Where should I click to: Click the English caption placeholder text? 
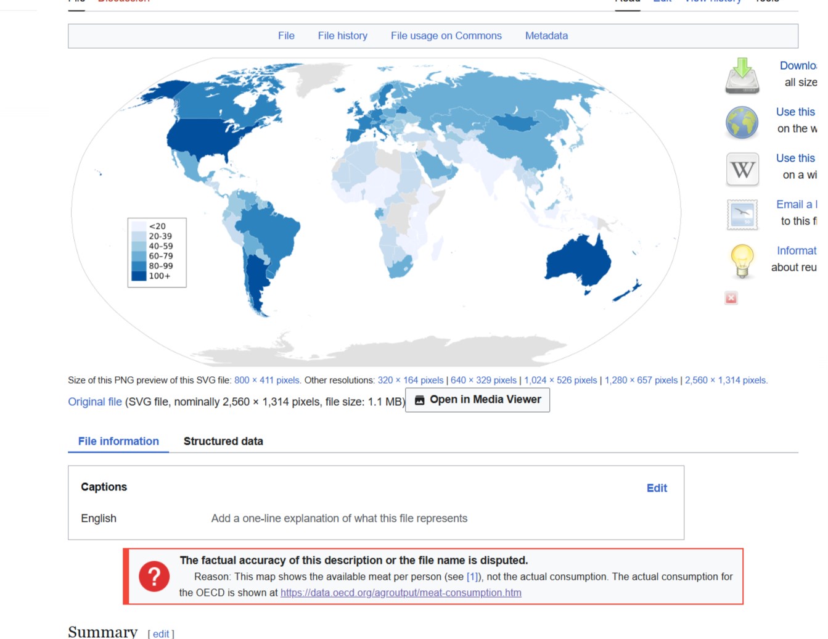coord(339,518)
